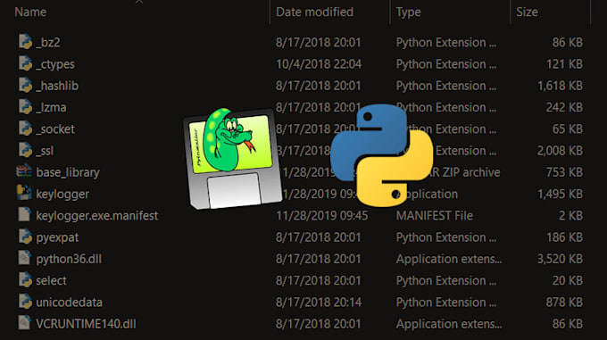Click the _ssl file icon
Screen dimensions: 607x340
[x=25, y=150]
